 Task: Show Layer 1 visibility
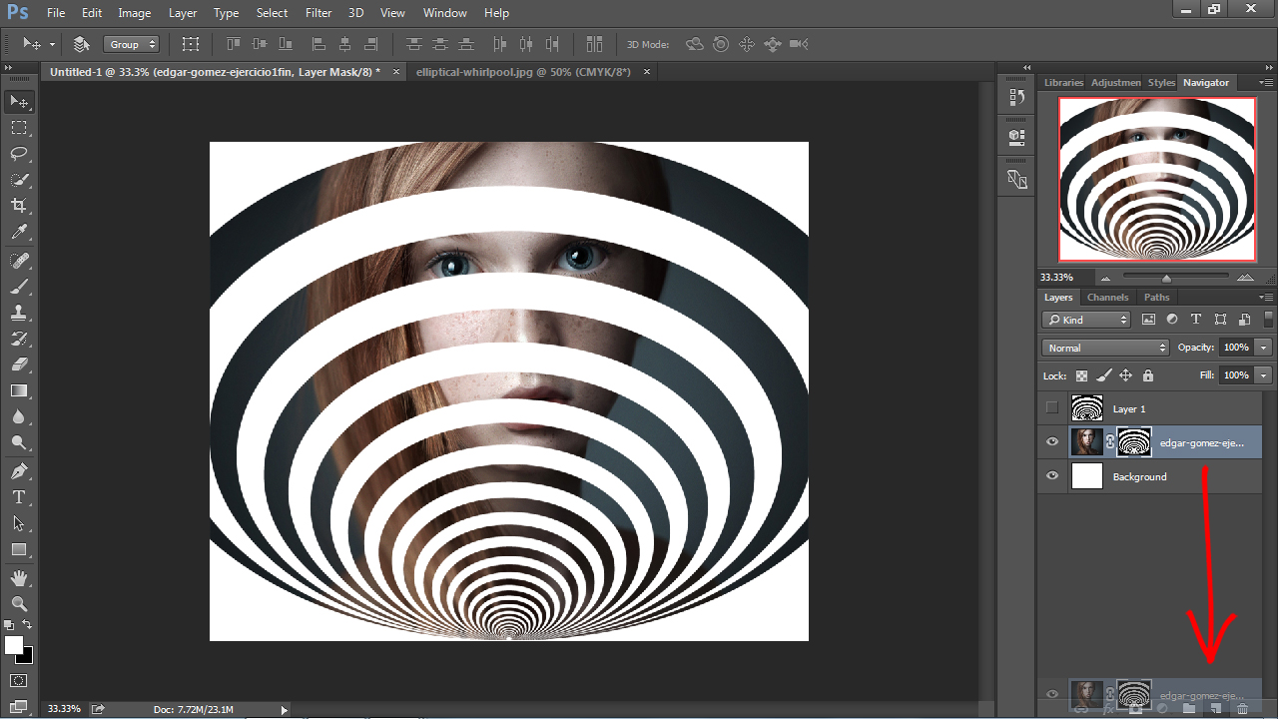point(1051,407)
